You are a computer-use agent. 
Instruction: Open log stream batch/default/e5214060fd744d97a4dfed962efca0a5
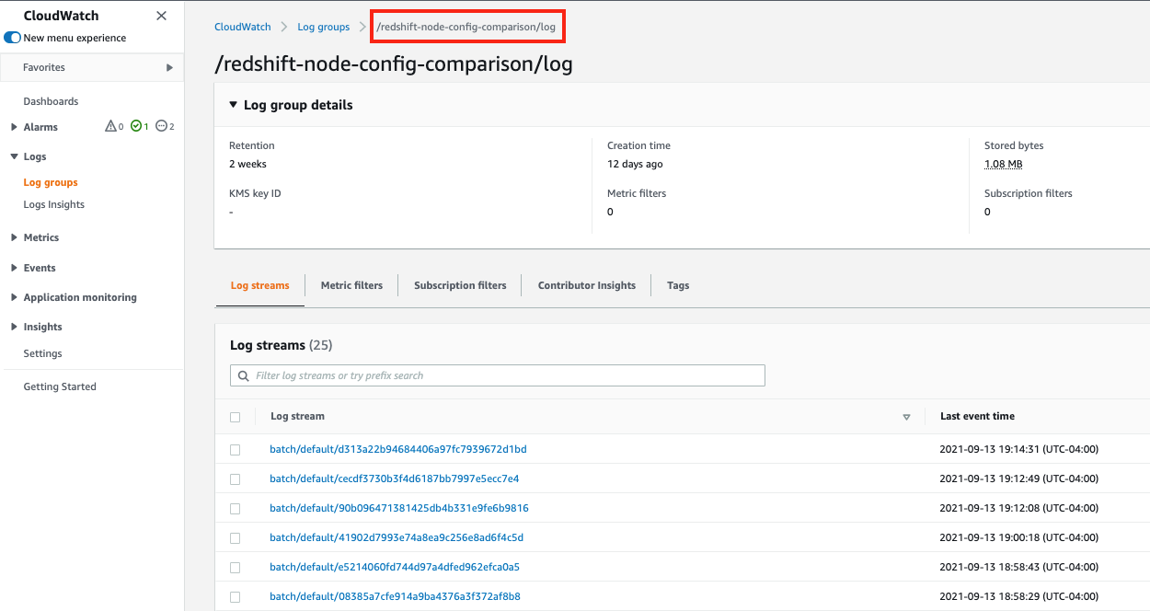[x=395, y=567]
